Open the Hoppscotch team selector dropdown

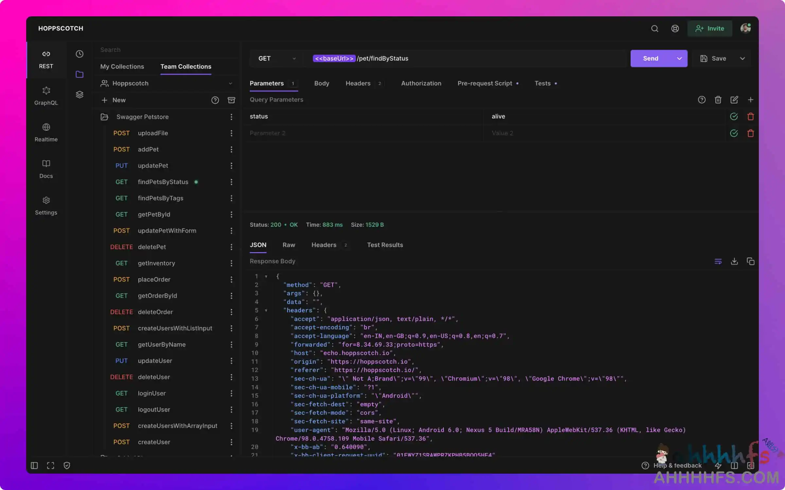(x=167, y=83)
